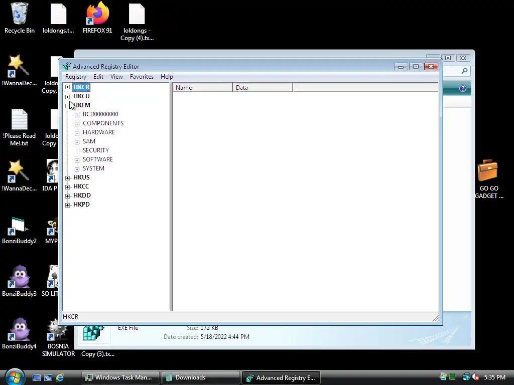514x385 pixels.
Task: Select the SOFTWARE key label
Action: tap(98, 159)
